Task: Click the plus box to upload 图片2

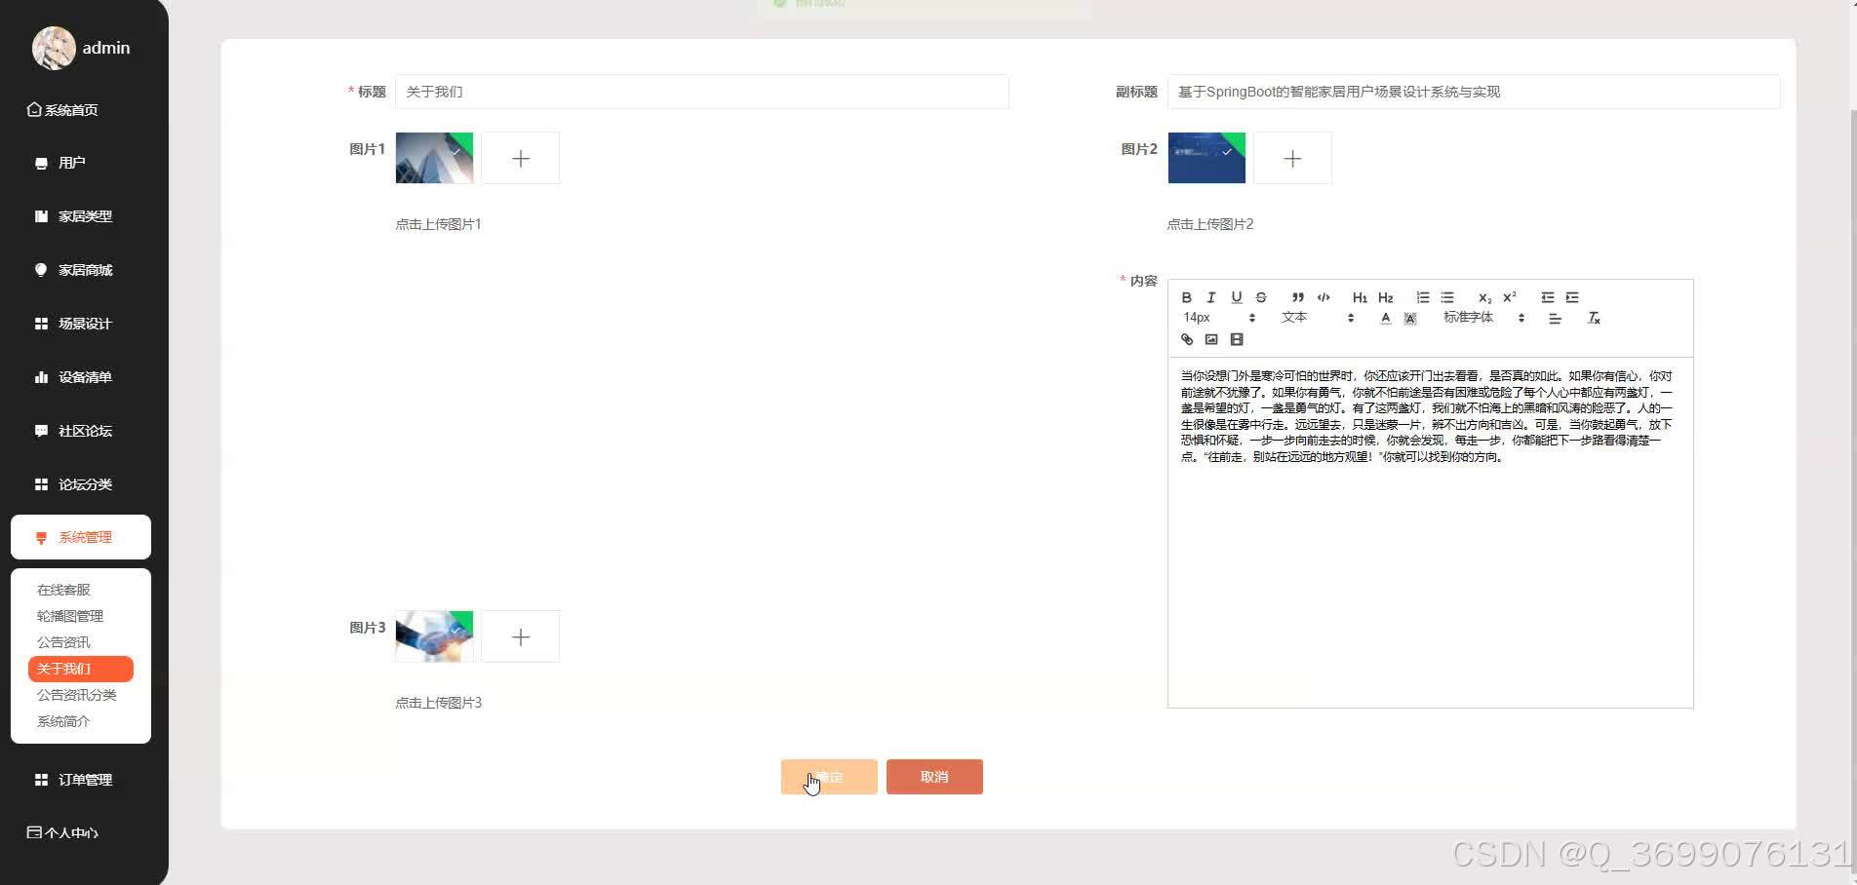Action: (1292, 158)
